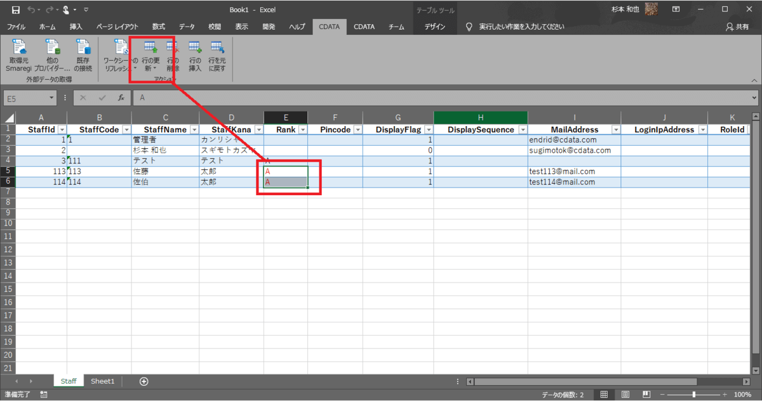The height and width of the screenshot is (401, 762).
Task: Select the Sheet1 worksheet tab
Action: [103, 381]
